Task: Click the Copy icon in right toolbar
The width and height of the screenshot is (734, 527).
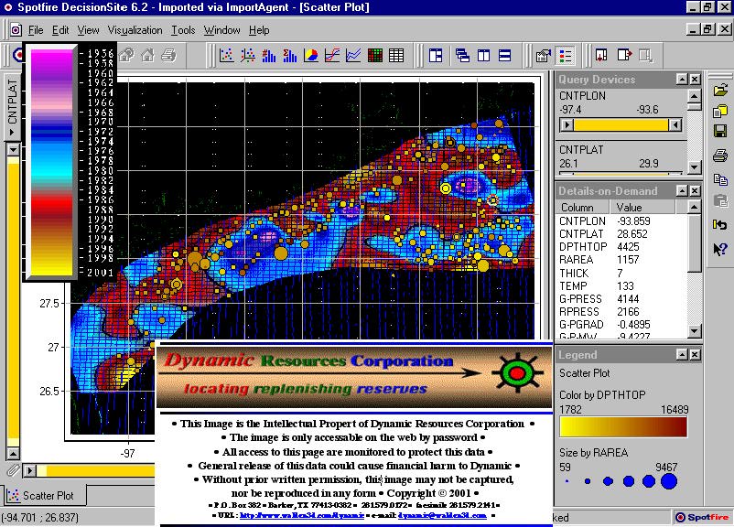Action: [719, 179]
